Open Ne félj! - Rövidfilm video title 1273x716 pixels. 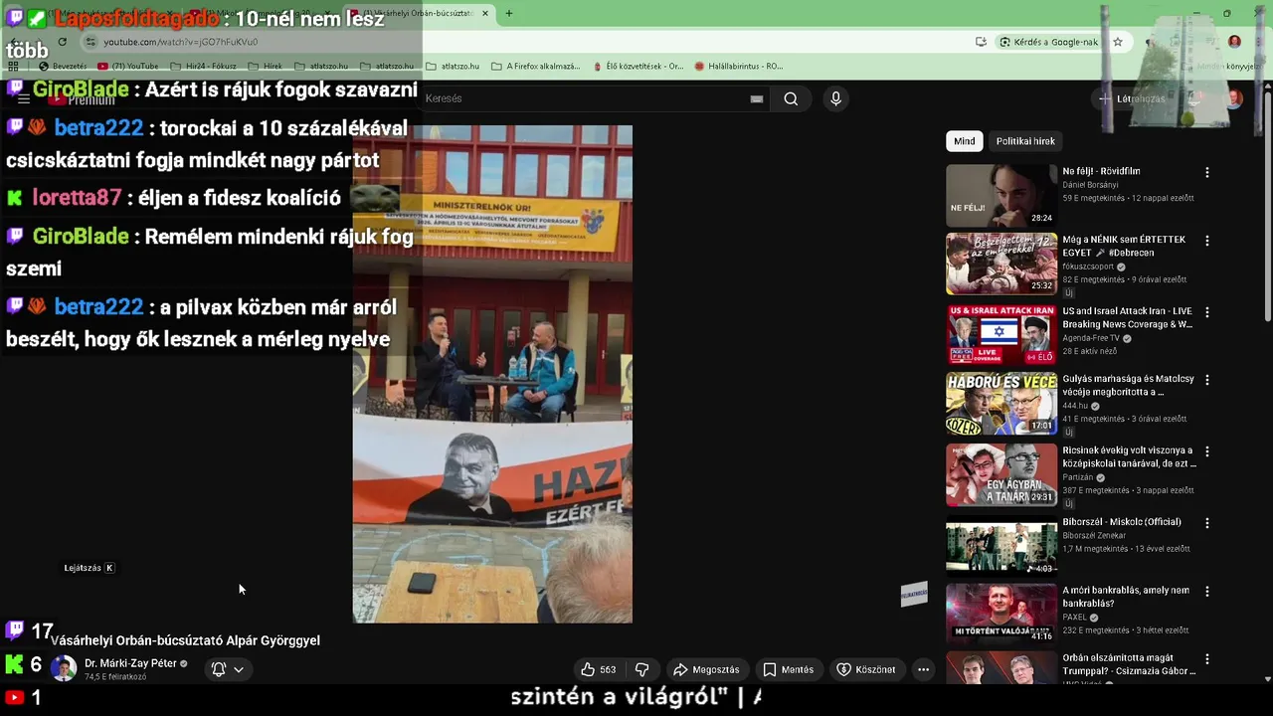(x=1101, y=172)
